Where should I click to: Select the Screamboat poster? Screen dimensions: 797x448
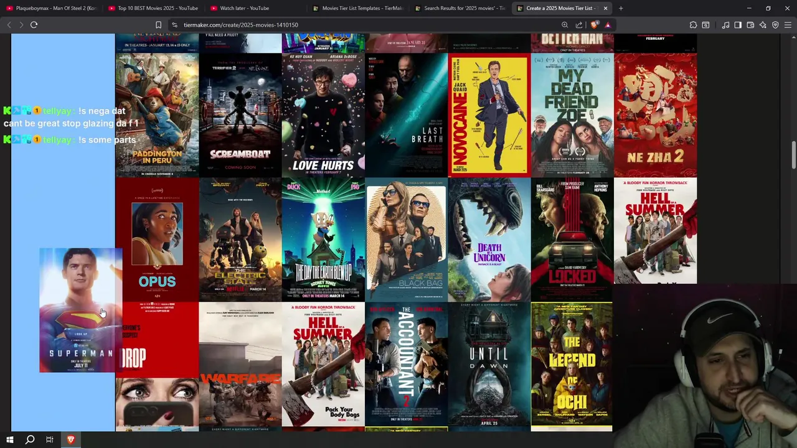240,115
